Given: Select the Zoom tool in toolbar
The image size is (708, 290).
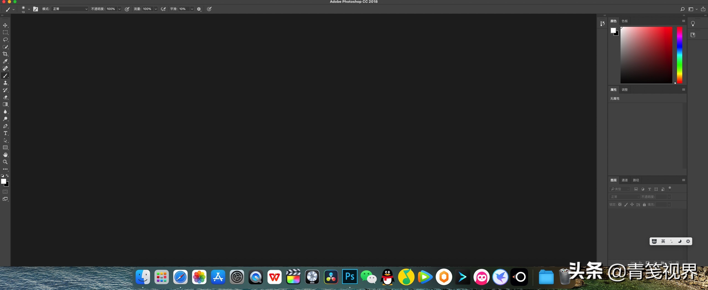Looking at the screenshot, I should pyautogui.click(x=5, y=162).
